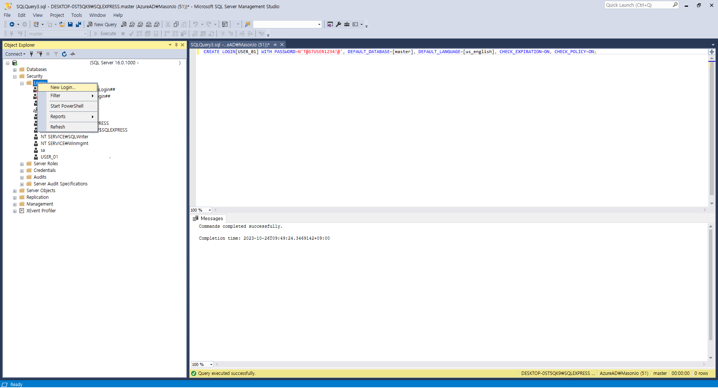Open Messages pane zoom 100 % dropdown
The width and height of the screenshot is (718, 388).
click(211, 364)
